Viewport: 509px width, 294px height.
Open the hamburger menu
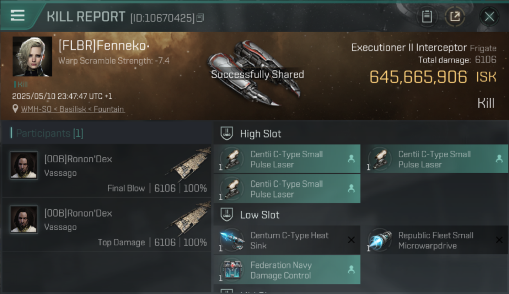click(x=18, y=15)
